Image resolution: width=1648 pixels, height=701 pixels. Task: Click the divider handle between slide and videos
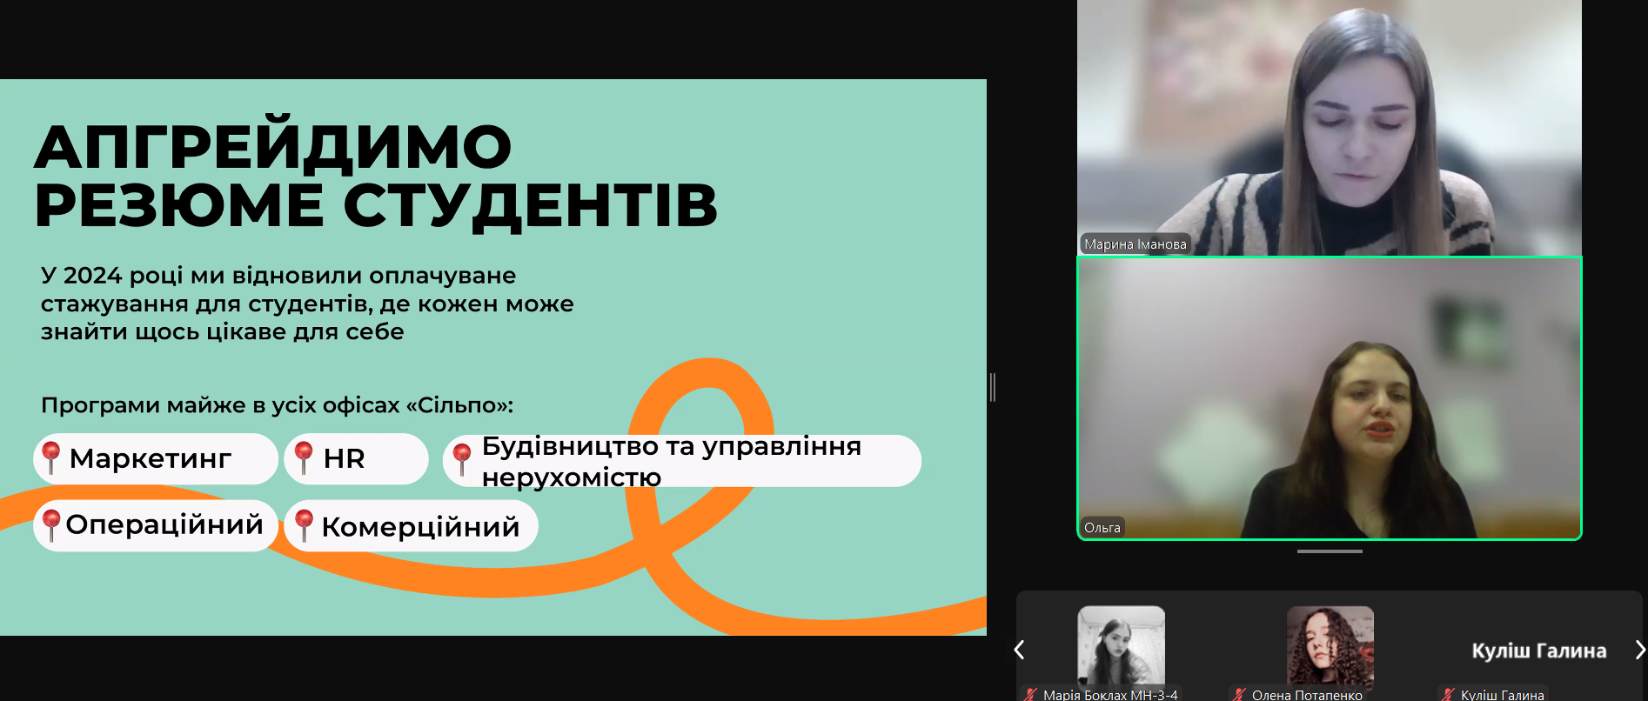tap(993, 387)
